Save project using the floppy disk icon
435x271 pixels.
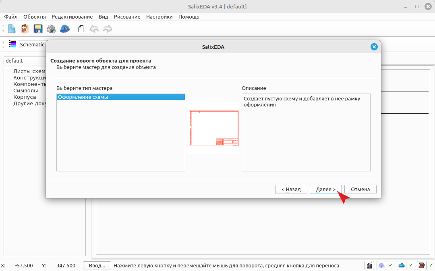pyautogui.click(x=38, y=29)
